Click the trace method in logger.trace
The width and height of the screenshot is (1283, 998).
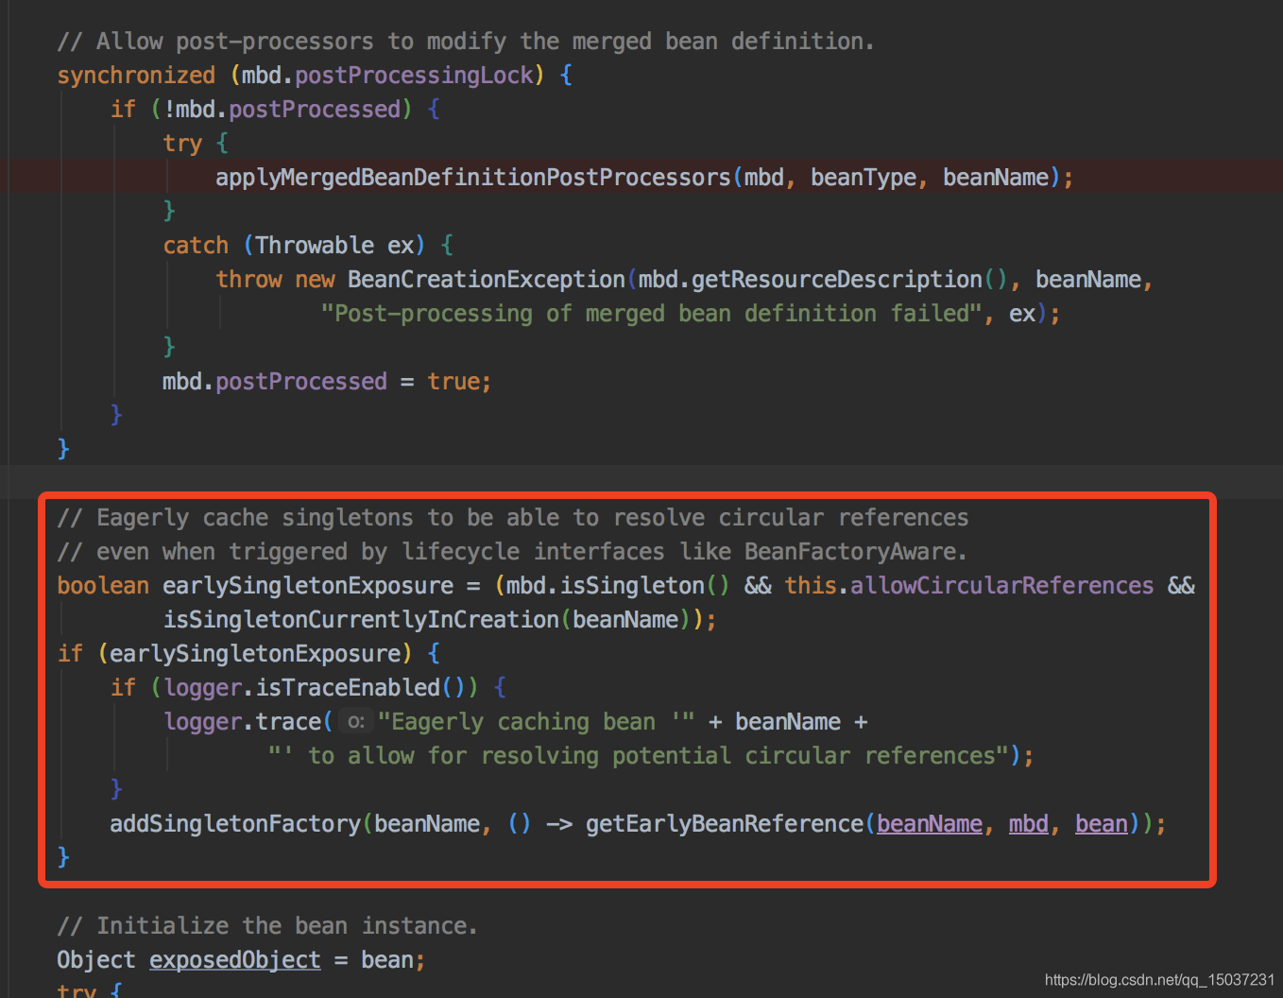(288, 722)
